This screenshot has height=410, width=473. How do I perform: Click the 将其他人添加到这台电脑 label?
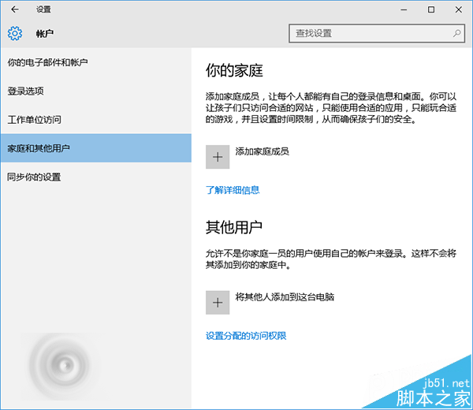(285, 297)
